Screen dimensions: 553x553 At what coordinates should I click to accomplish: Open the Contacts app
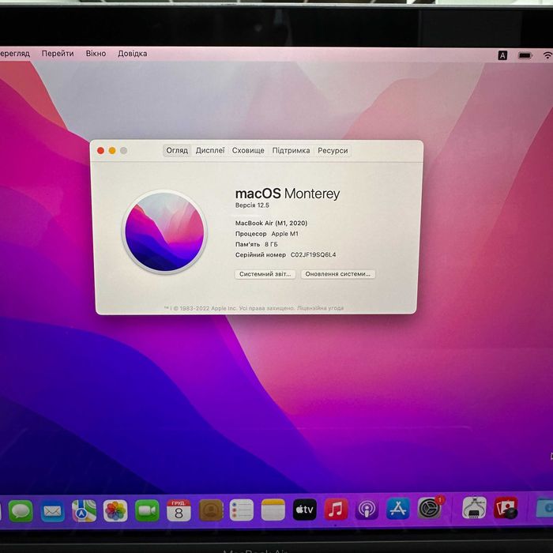click(211, 510)
